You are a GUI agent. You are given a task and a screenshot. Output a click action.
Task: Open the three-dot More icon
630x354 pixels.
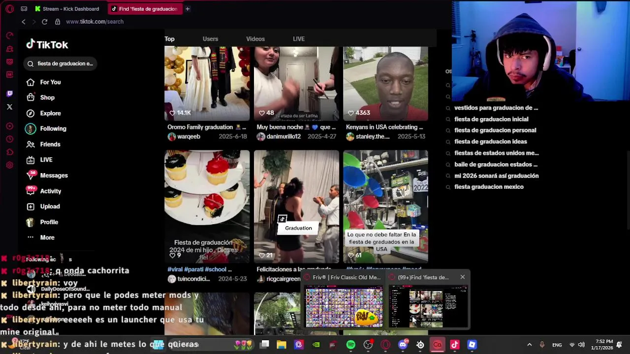click(31, 237)
